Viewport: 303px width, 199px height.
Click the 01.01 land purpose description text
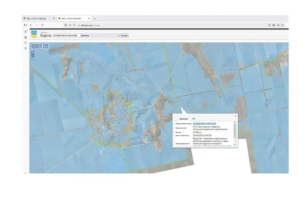click(x=210, y=128)
